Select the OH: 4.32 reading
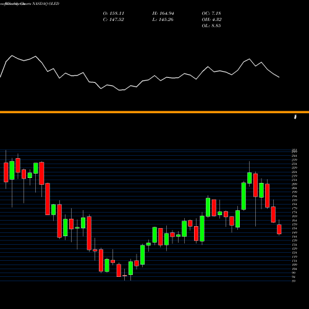 tap(211, 20)
